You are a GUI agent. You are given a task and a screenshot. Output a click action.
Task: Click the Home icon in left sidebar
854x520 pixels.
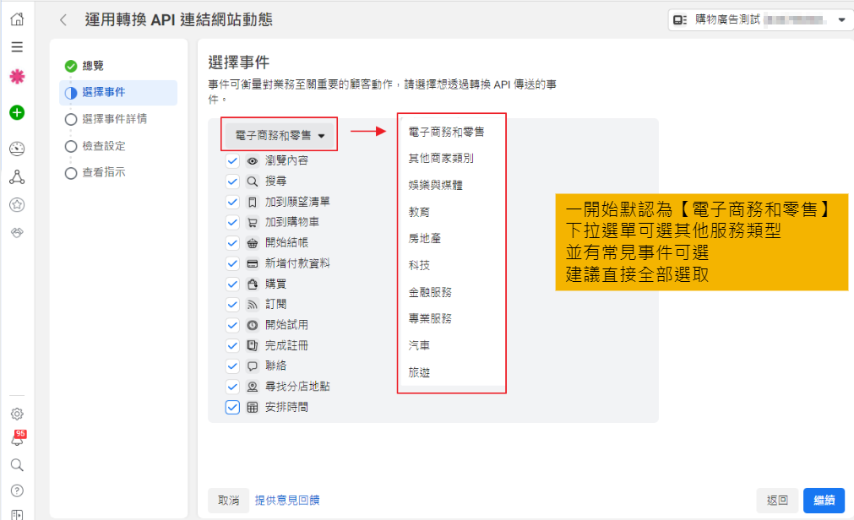click(x=17, y=20)
